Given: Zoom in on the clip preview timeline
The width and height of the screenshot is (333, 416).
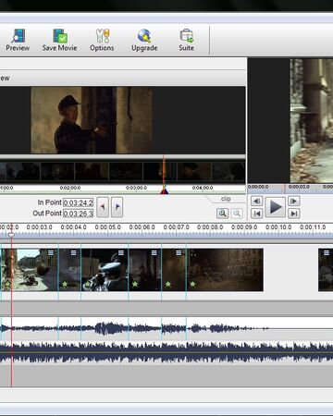Looking at the screenshot, I should pyautogui.click(x=222, y=213).
